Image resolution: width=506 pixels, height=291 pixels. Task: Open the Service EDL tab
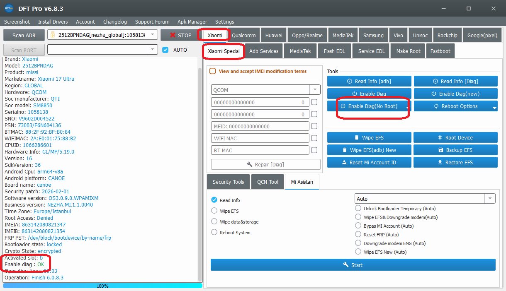click(x=372, y=51)
